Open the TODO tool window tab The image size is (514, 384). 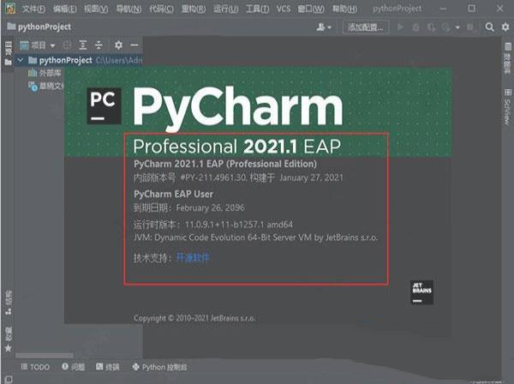pos(34,367)
